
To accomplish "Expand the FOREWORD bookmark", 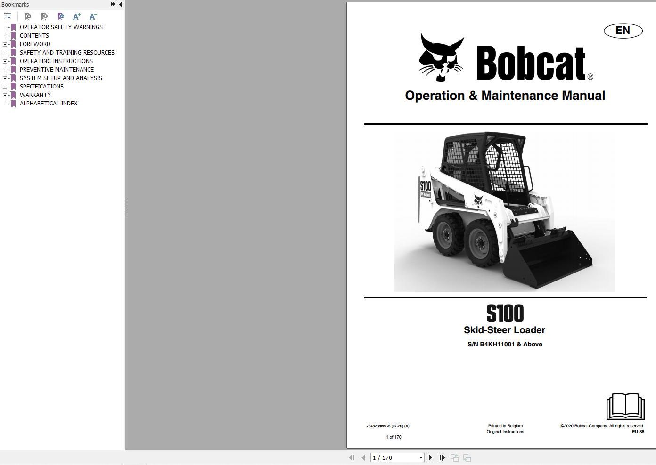I will tap(5, 44).
